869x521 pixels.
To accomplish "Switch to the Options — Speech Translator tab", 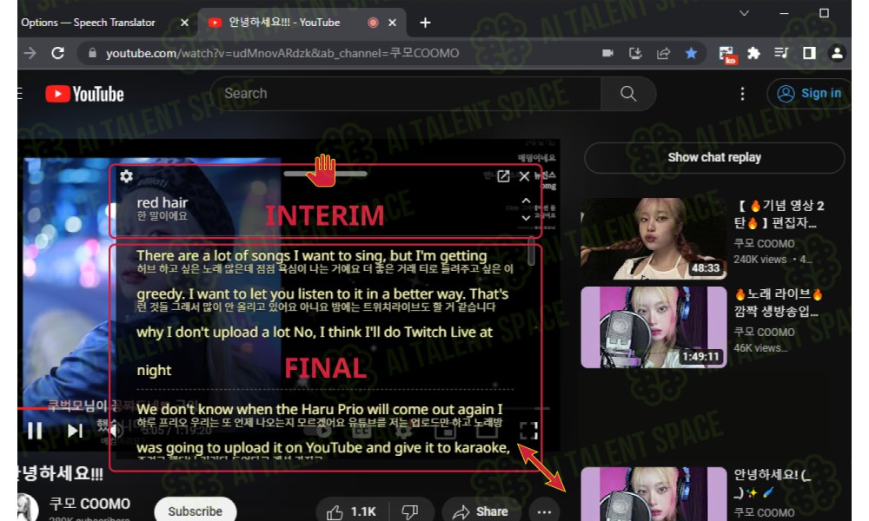I will coord(89,23).
